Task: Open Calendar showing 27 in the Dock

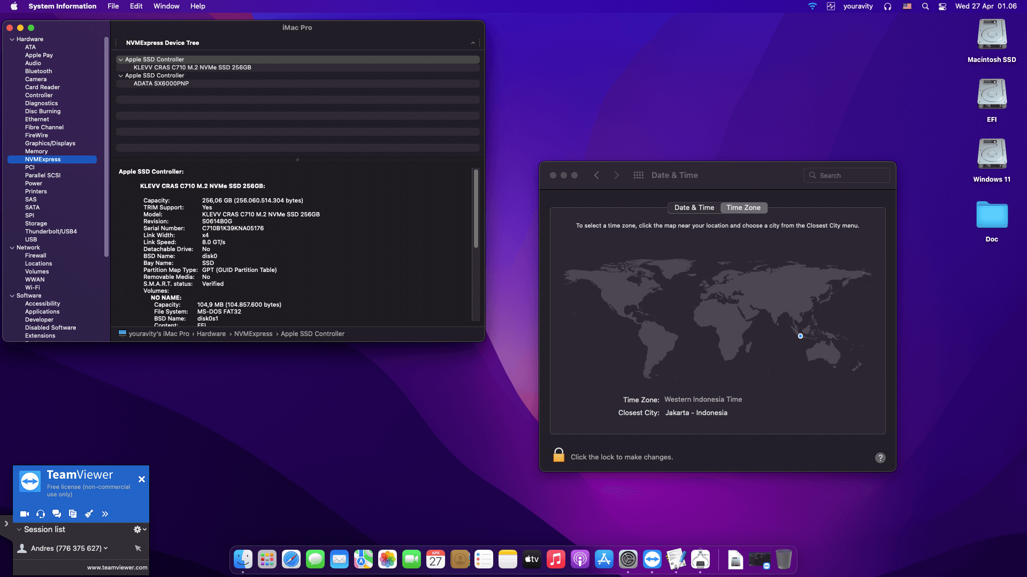Action: (435, 559)
